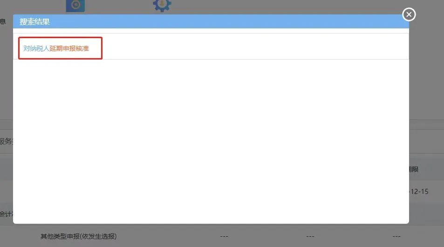Click the blank space right of the search result
The image size is (444, 247).
(x=255, y=47)
